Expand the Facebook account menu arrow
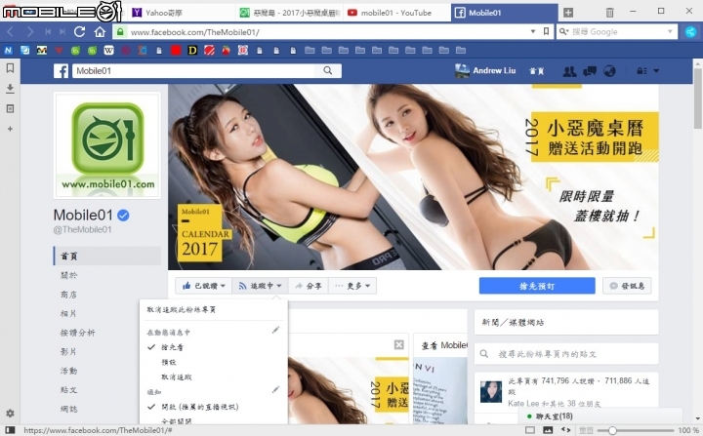Viewport: 703px width, 436px height. click(x=656, y=71)
